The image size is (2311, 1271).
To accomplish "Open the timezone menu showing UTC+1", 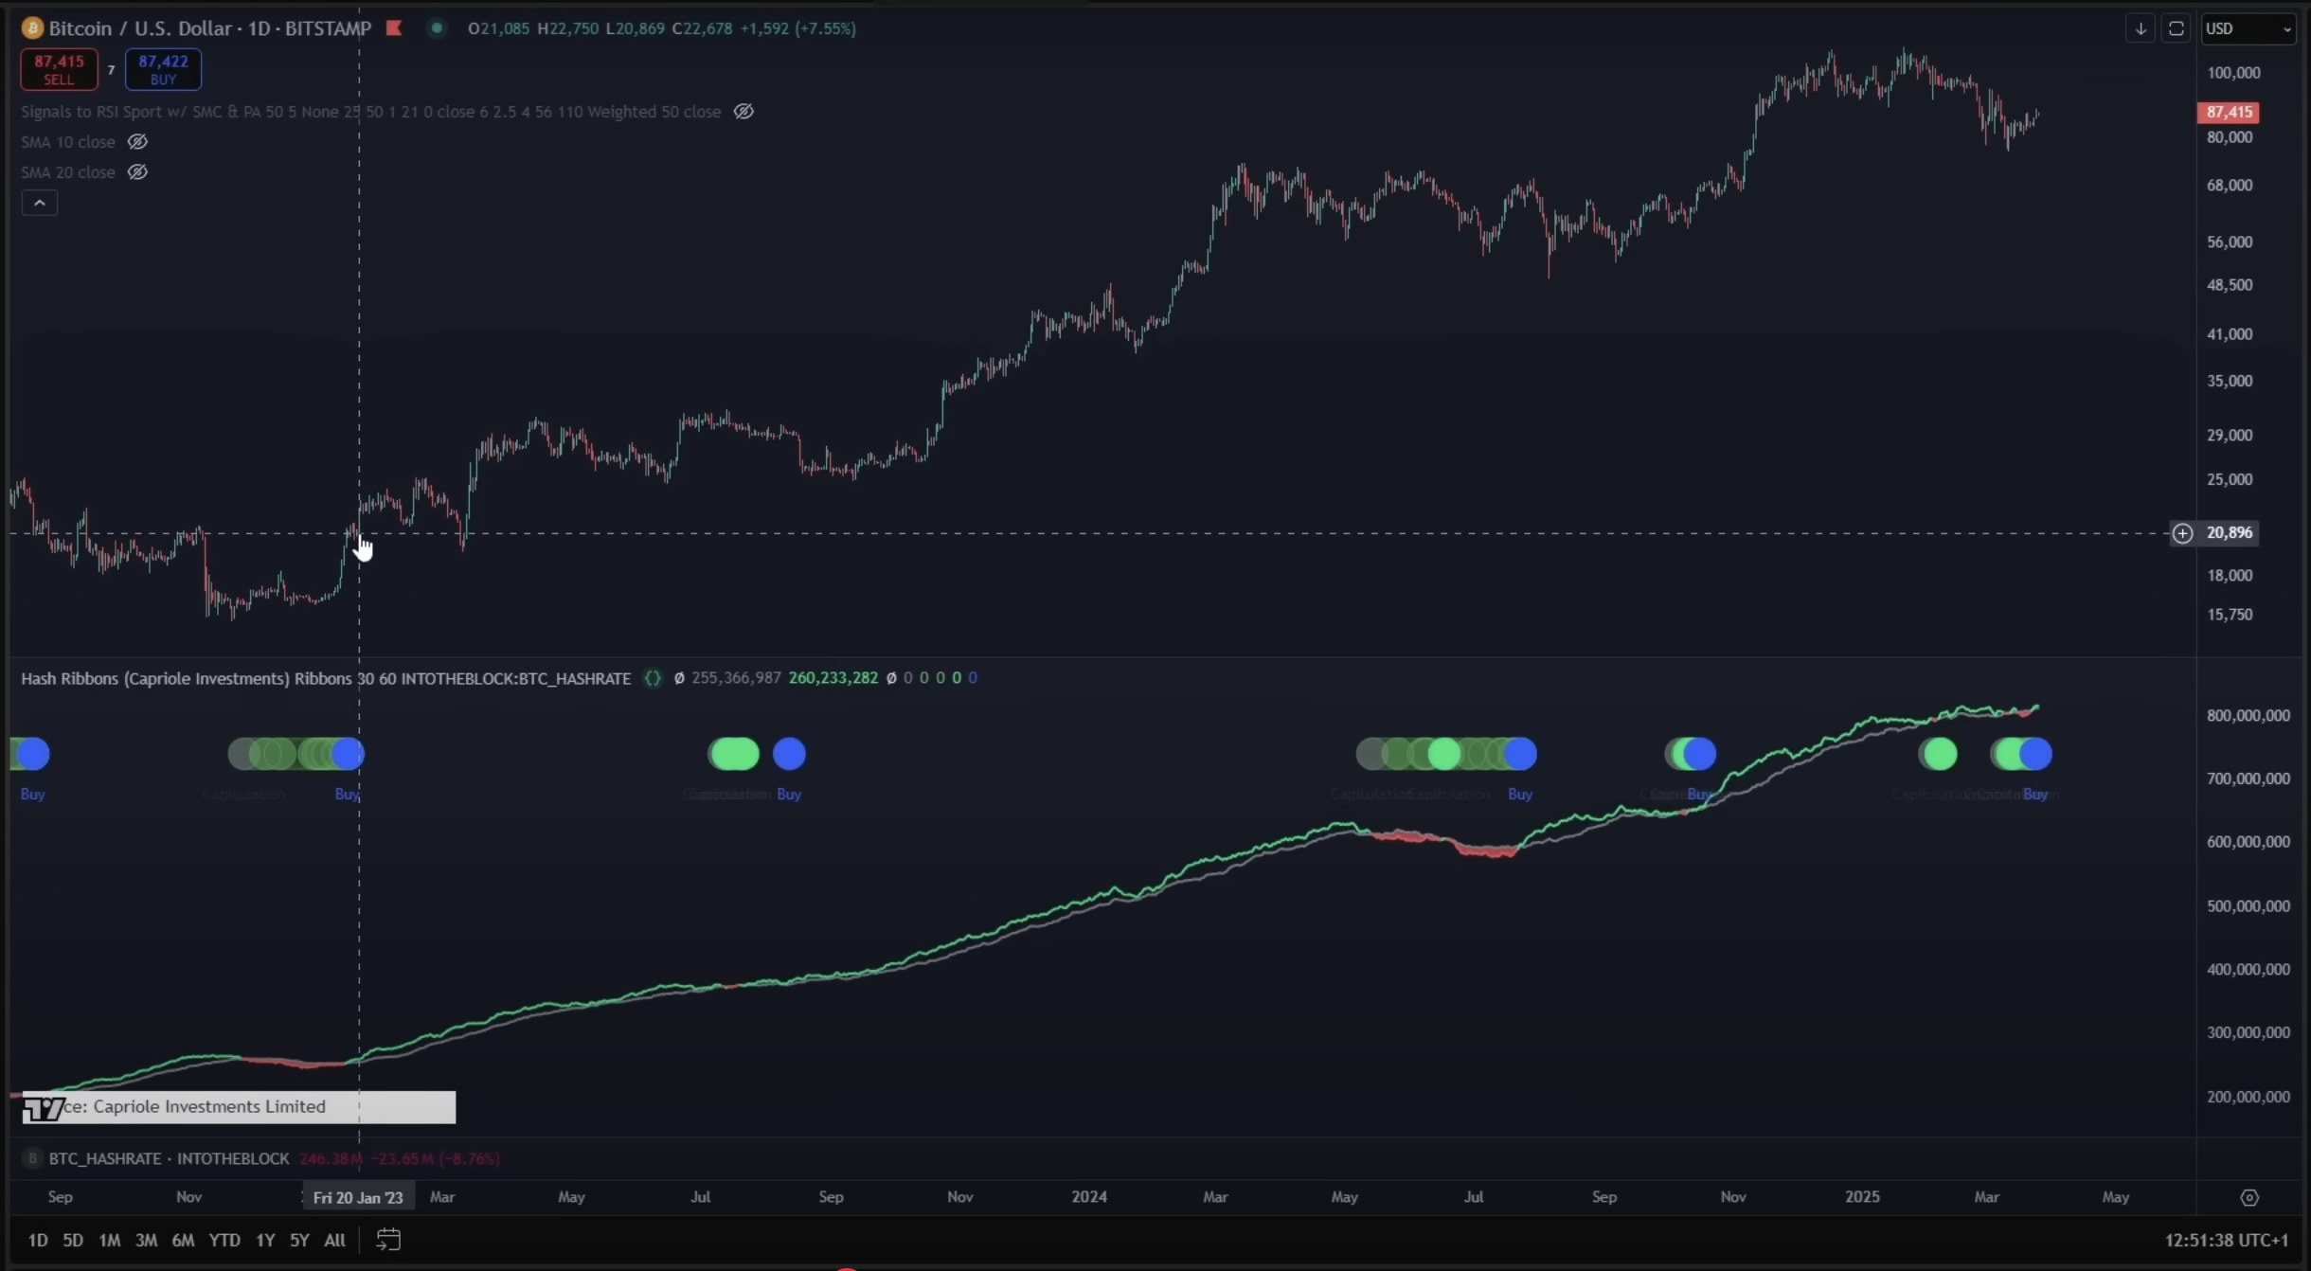I will 2226,1240.
